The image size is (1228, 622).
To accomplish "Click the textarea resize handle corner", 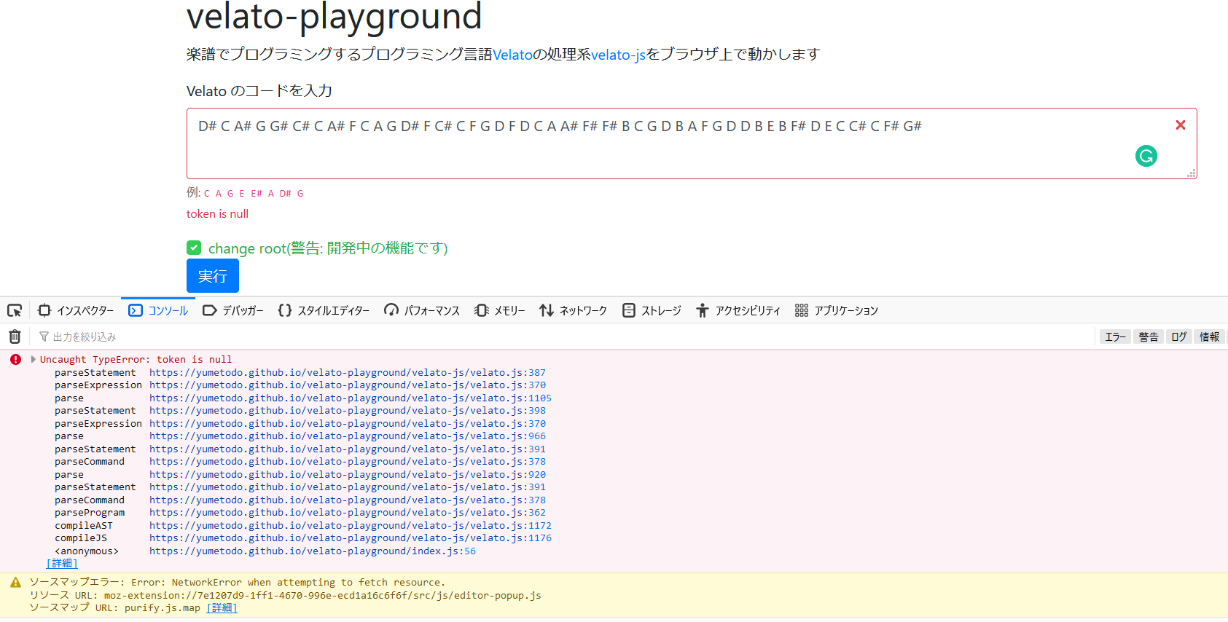I will pyautogui.click(x=1192, y=173).
